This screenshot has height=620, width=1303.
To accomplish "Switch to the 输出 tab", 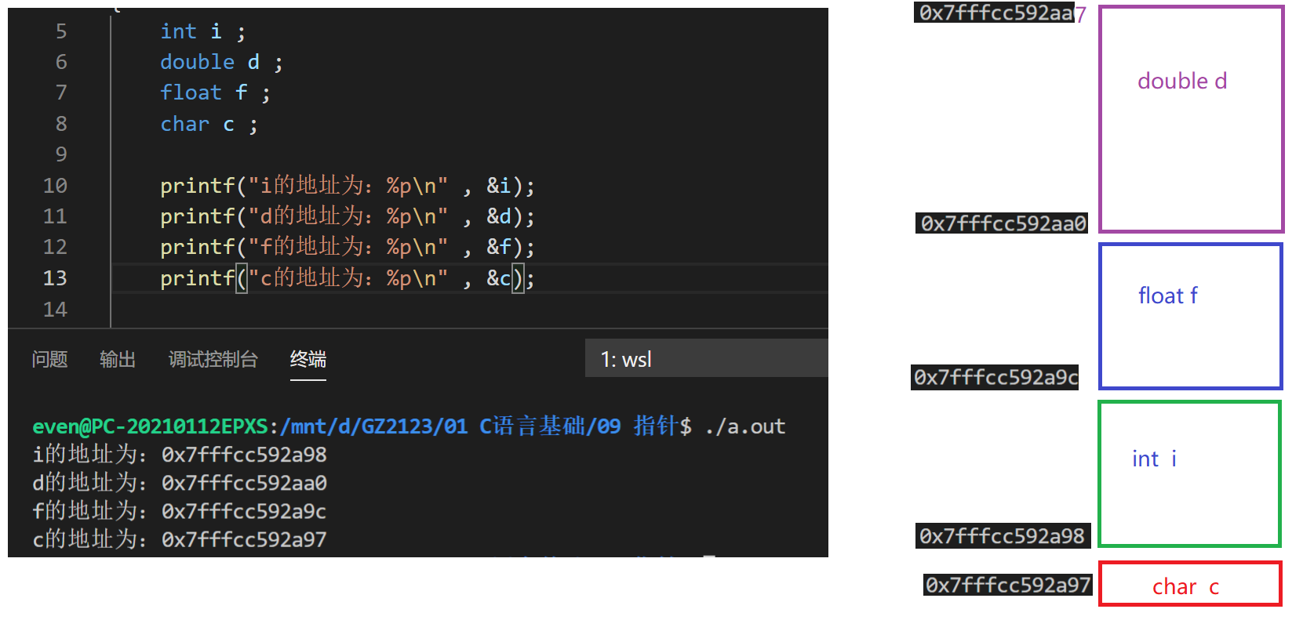I will tap(118, 359).
